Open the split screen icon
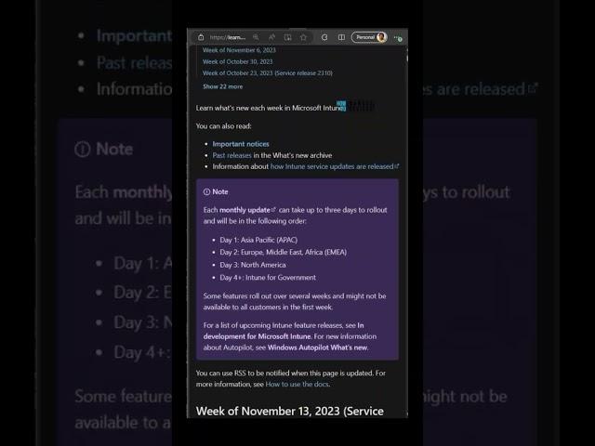Viewport: 595px width, 446px height. [x=341, y=37]
